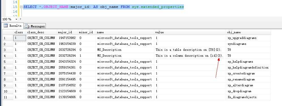The height and width of the screenshot is (106, 282).
Task: Click obj_name cell sp_creatediagram
Action: [248, 74]
